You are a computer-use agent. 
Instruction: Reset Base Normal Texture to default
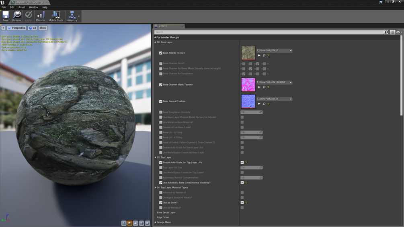(x=268, y=104)
